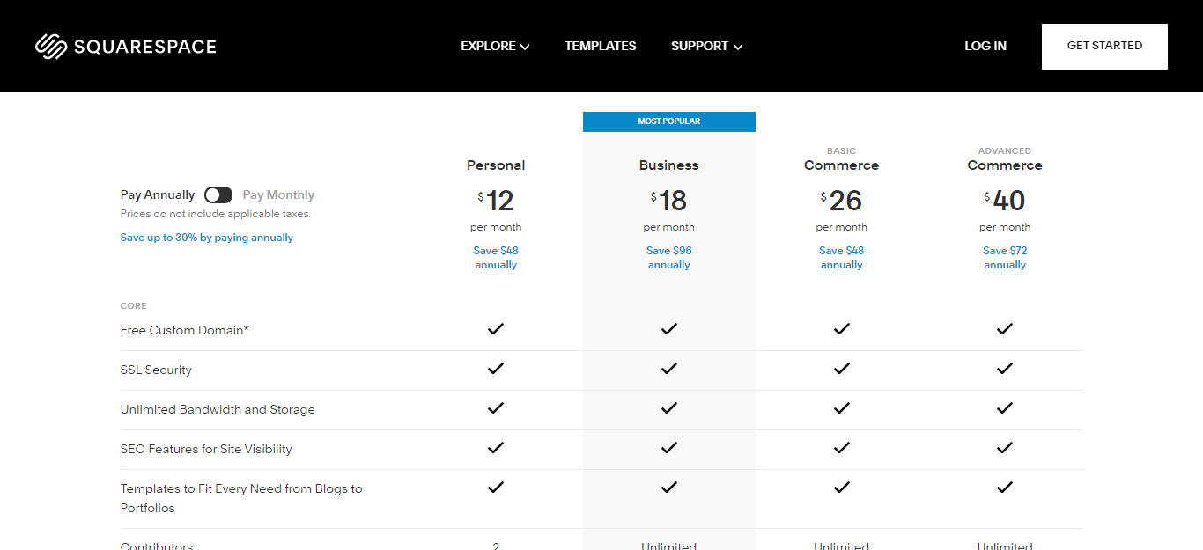Click Unlimited Bandwidth checkmark under Advanced Commerce
Screen dimensions: 1203x550
coord(1005,408)
